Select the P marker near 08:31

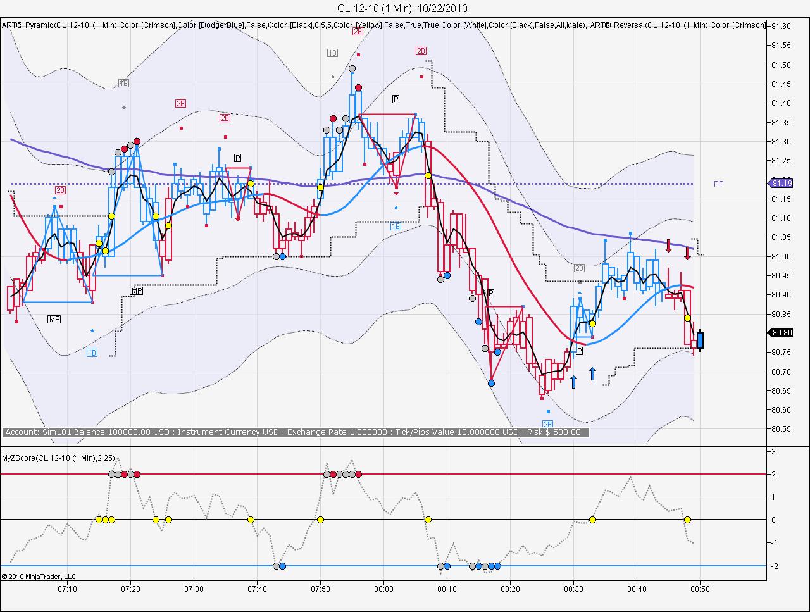pos(579,351)
